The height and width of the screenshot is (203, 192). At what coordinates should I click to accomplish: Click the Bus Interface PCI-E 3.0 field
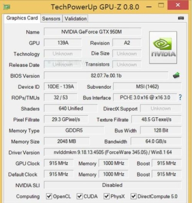145,97
